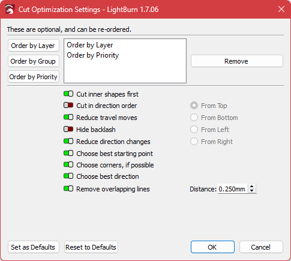The height and width of the screenshot is (261, 291).
Task: Add Order by Group to list
Action: pyautogui.click(x=34, y=61)
